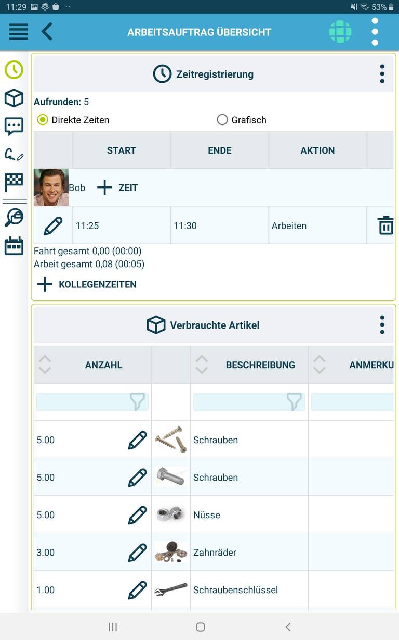Tap the Kollegenzeiten add button
The image size is (399, 640).
[86, 284]
